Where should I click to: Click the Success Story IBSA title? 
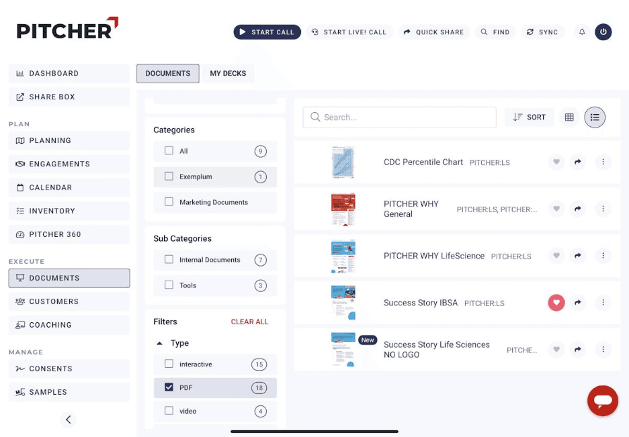(421, 303)
